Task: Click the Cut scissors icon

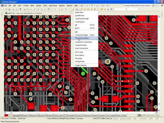Action: pyautogui.click(x=38, y=9)
